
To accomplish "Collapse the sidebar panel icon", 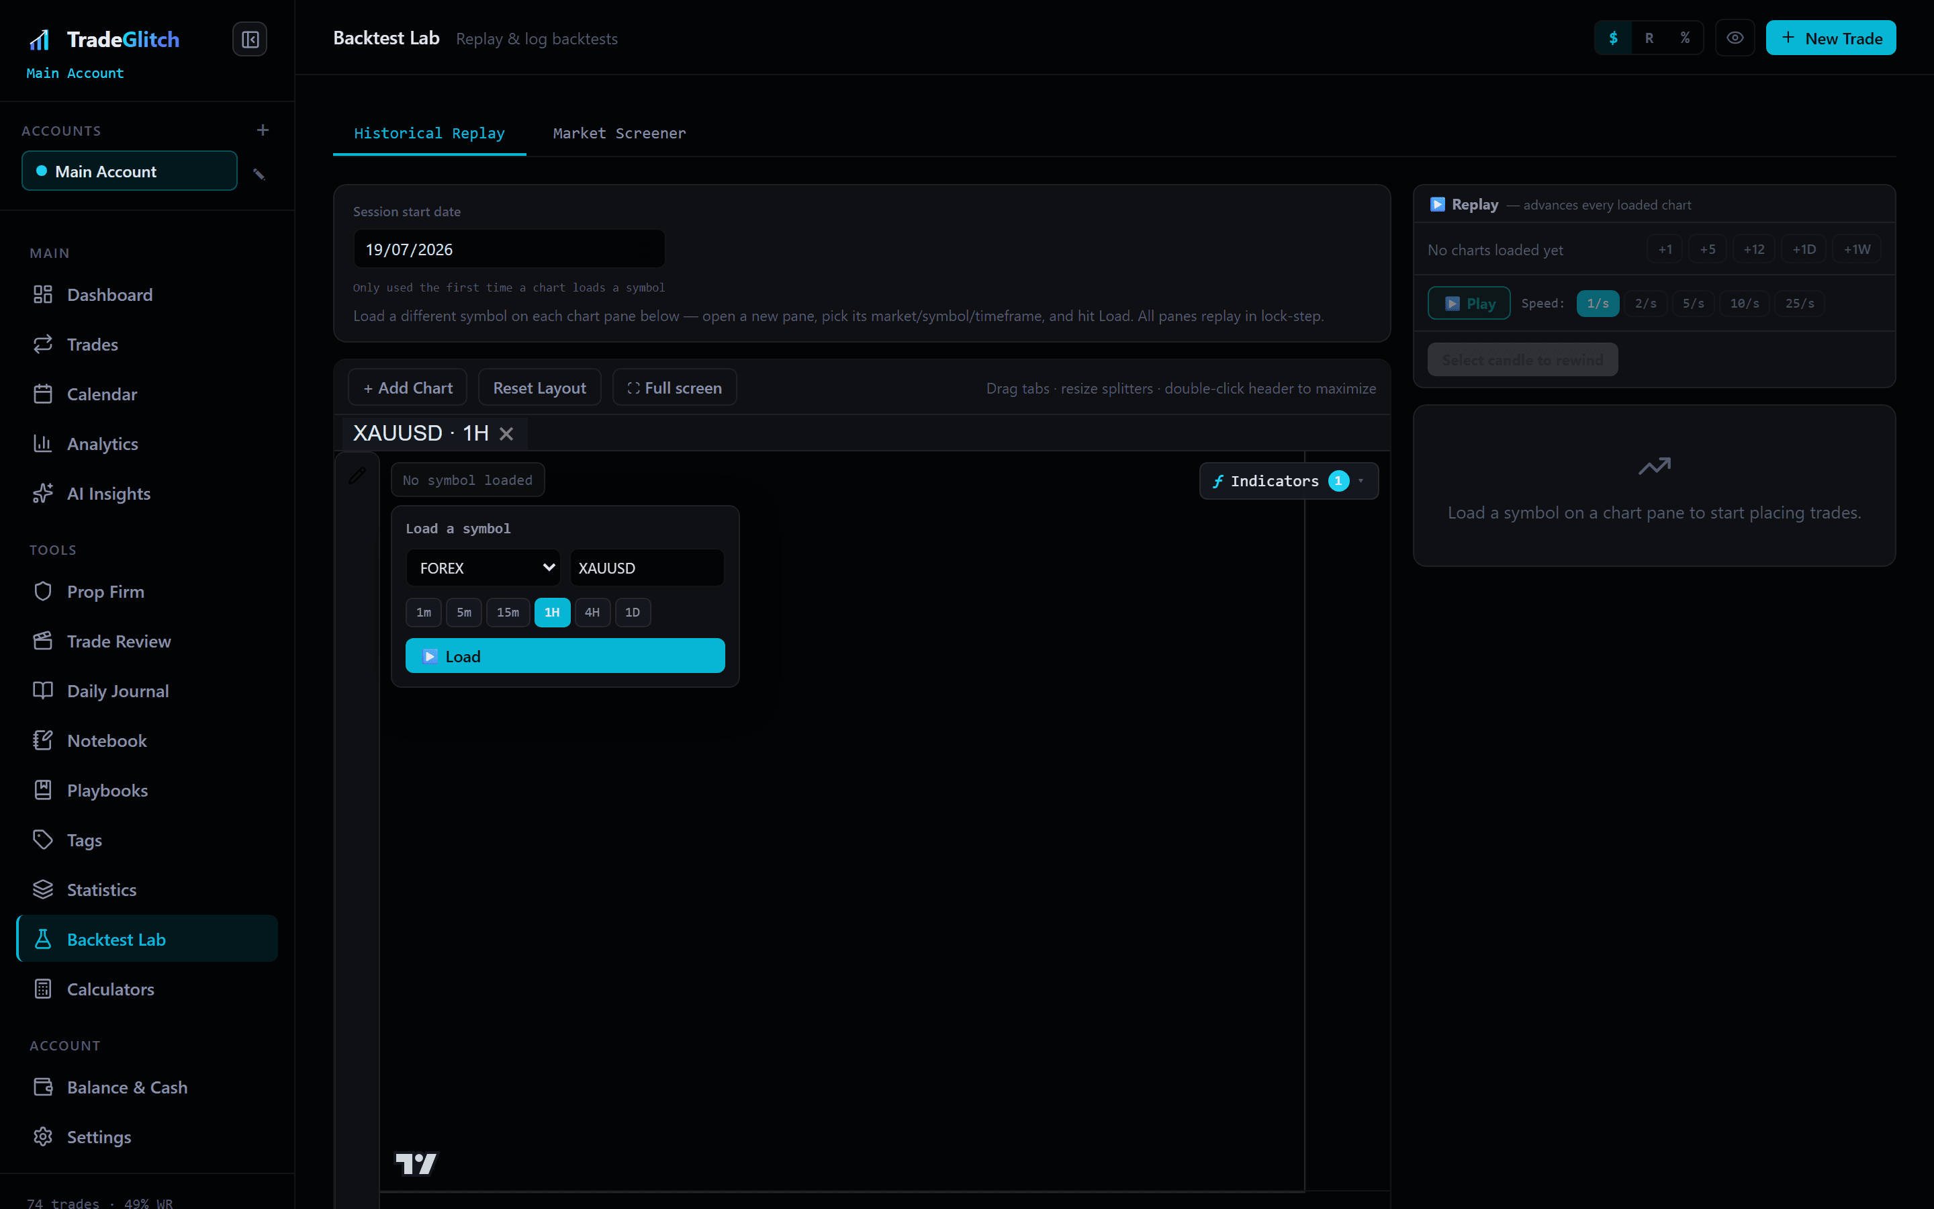I will pos(249,39).
